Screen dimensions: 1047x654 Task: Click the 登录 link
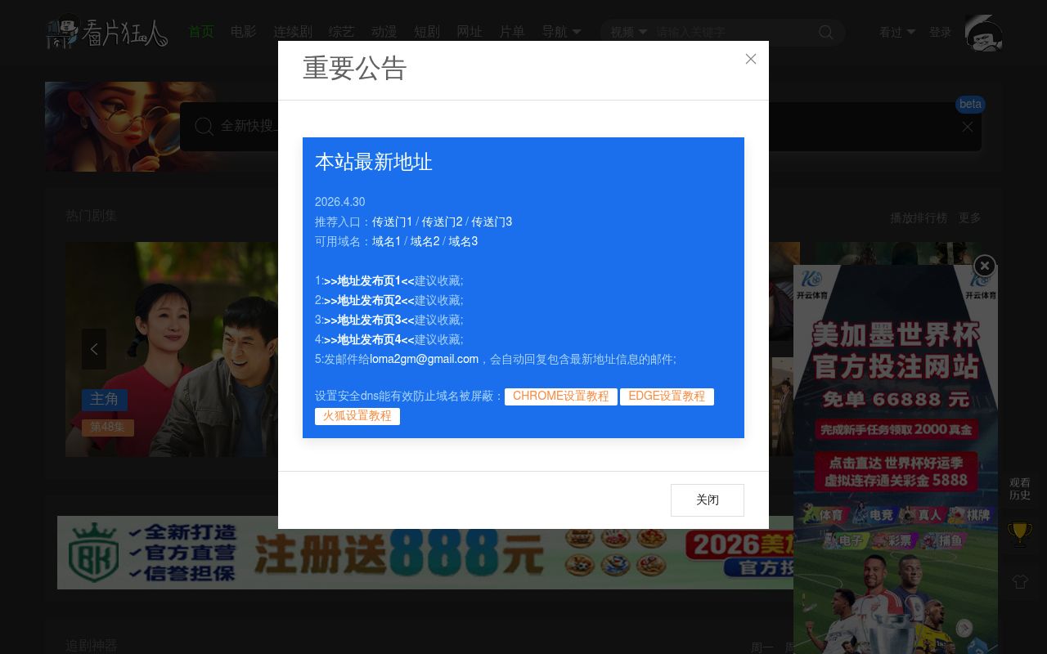pos(941,33)
